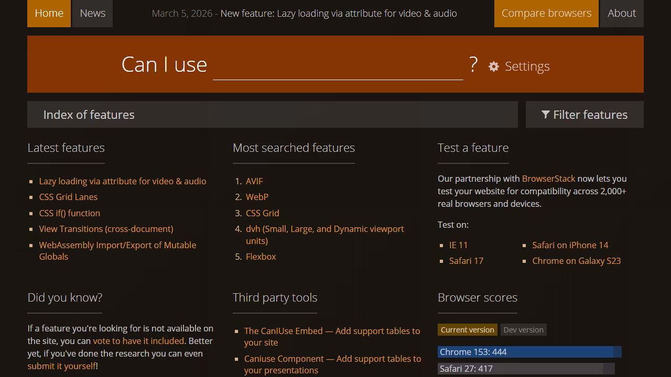Focus the Can I use search field
Image resolution: width=671 pixels, height=377 pixels.
(x=338, y=65)
